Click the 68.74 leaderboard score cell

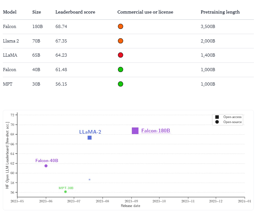pyautogui.click(x=61, y=26)
